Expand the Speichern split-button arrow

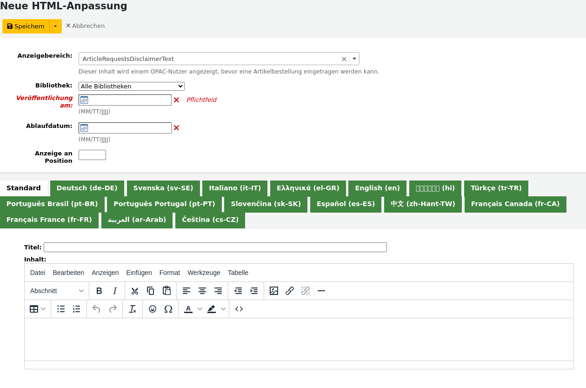[55, 27]
